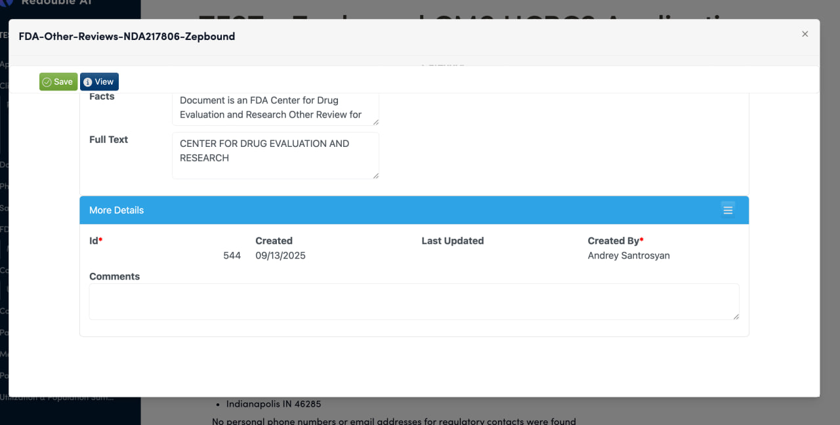Image resolution: width=840 pixels, height=425 pixels.
Task: Click the Redouble AI logo in the sidebar
Action: [8, 3]
